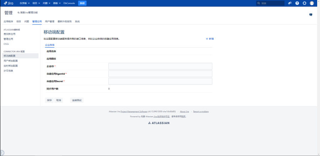
Task: Expand the 问题 dropdown menu
Action: click(46, 3)
